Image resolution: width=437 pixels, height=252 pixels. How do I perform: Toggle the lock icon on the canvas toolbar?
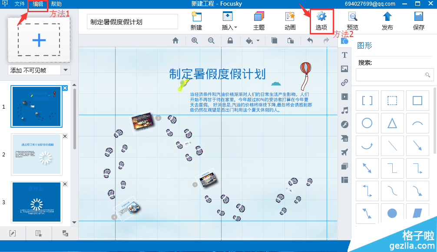coord(230,40)
